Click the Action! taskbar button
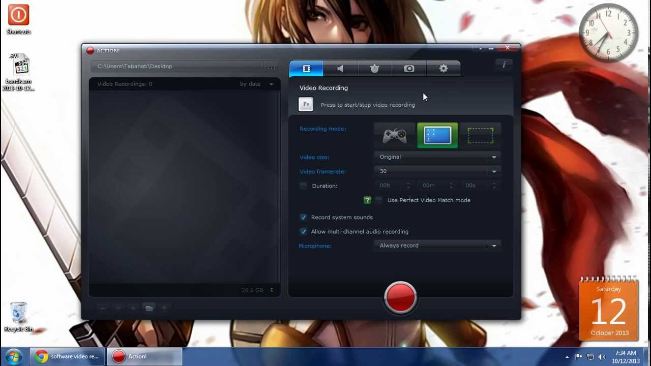The image size is (651, 366). point(144,356)
